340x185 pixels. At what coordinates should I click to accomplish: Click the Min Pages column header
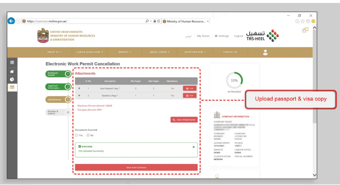tap(136, 81)
